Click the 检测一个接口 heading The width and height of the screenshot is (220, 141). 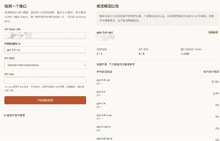coord(16,6)
